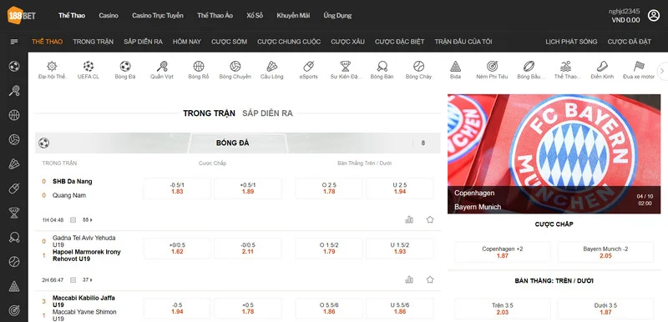Image resolution: width=668 pixels, height=322 pixels.
Task: Choose the Ném Phi Tiêu sport category
Action: (492, 70)
